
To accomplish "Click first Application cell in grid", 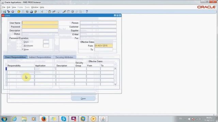I will 45,69.
